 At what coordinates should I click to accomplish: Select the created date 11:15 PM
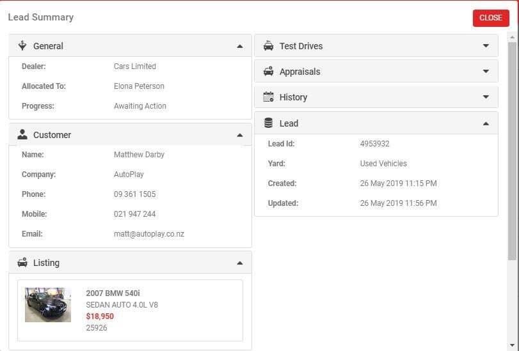pyautogui.click(x=398, y=183)
